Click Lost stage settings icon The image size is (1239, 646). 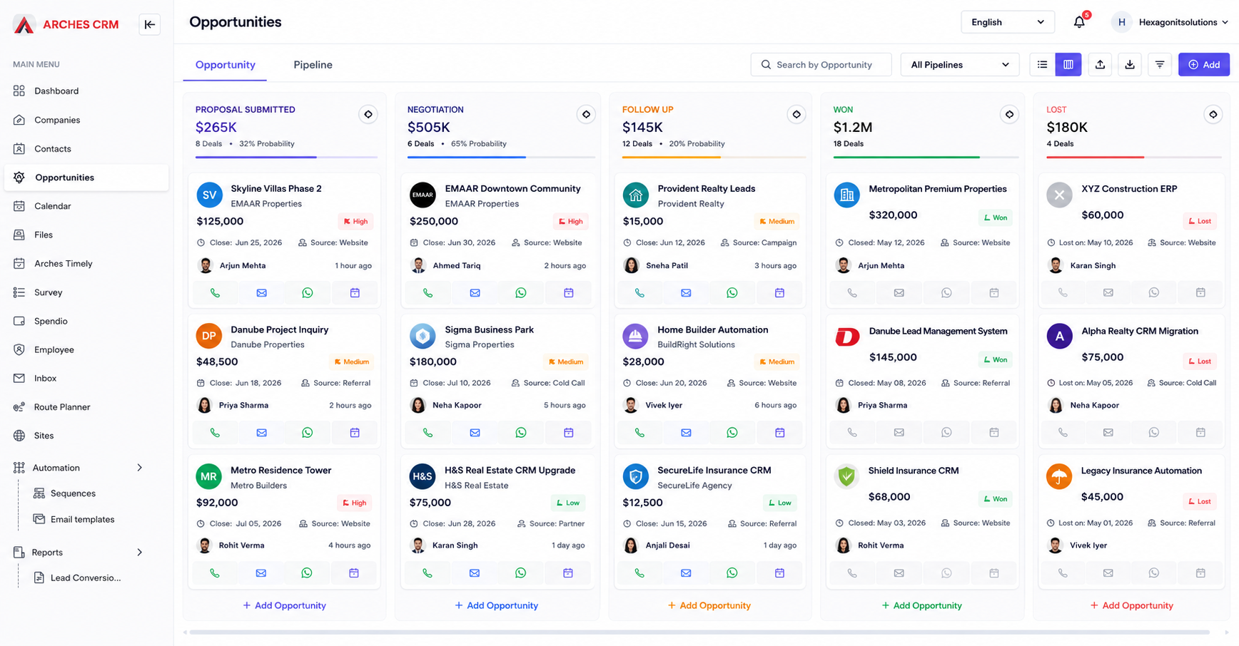click(1213, 114)
